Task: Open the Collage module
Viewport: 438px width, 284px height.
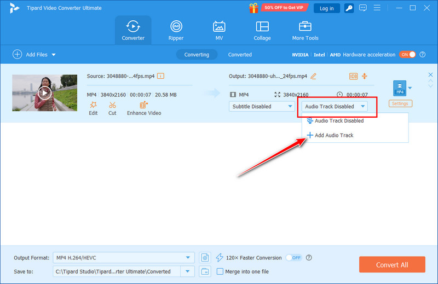Action: (x=262, y=30)
